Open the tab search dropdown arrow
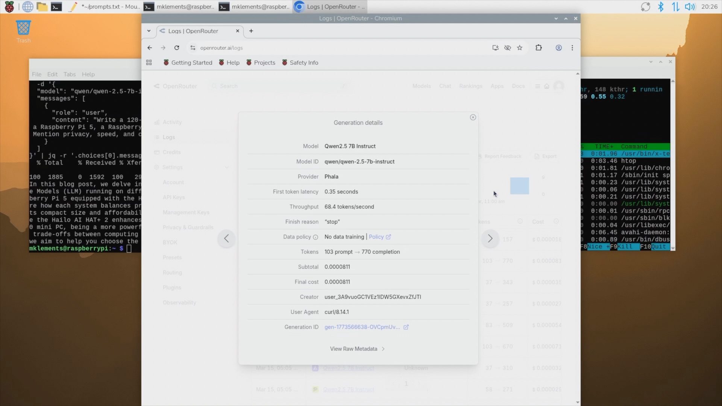This screenshot has height=406, width=722. pyautogui.click(x=149, y=31)
